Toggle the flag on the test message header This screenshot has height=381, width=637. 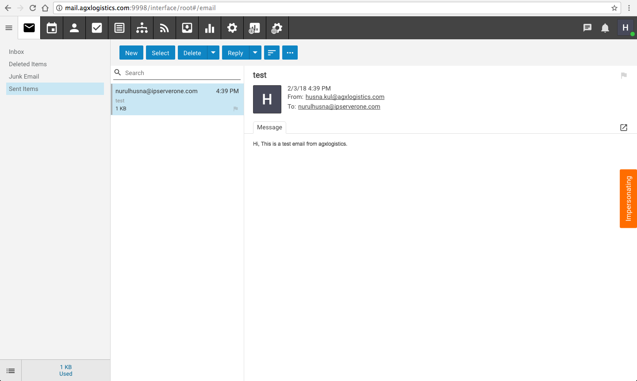pyautogui.click(x=624, y=75)
